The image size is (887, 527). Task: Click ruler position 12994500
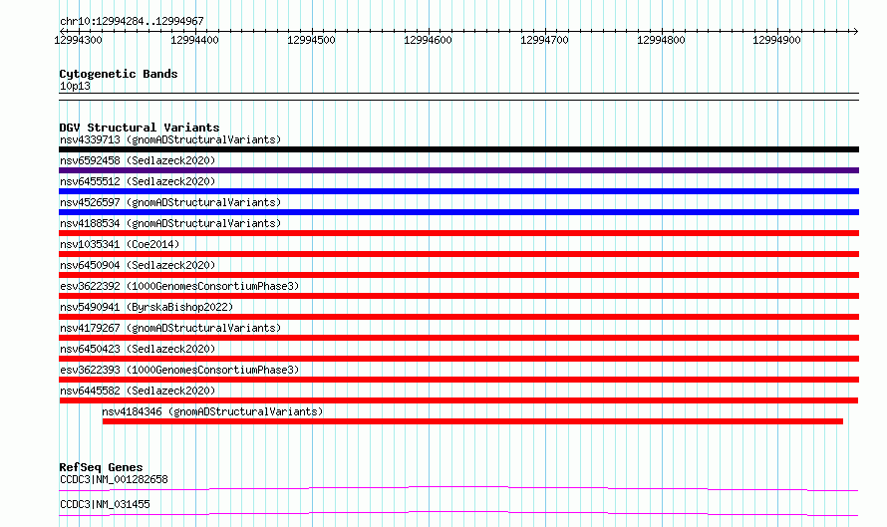[x=311, y=40]
